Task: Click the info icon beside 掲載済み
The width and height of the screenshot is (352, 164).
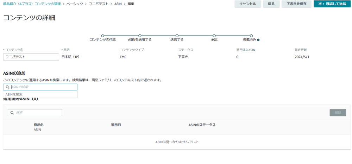Action: tap(258, 40)
